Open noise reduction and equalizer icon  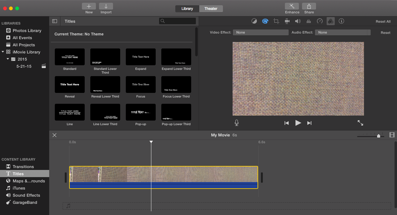pyautogui.click(x=309, y=21)
